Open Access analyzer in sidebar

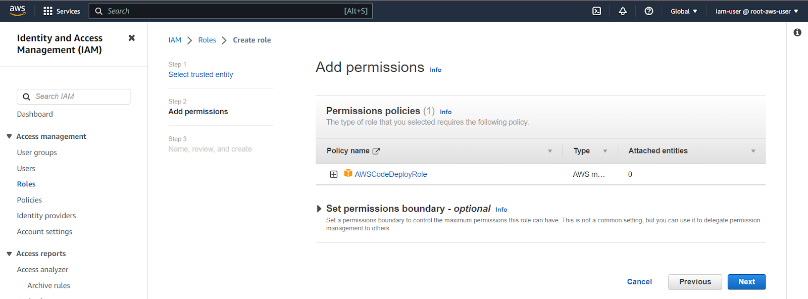click(x=42, y=270)
